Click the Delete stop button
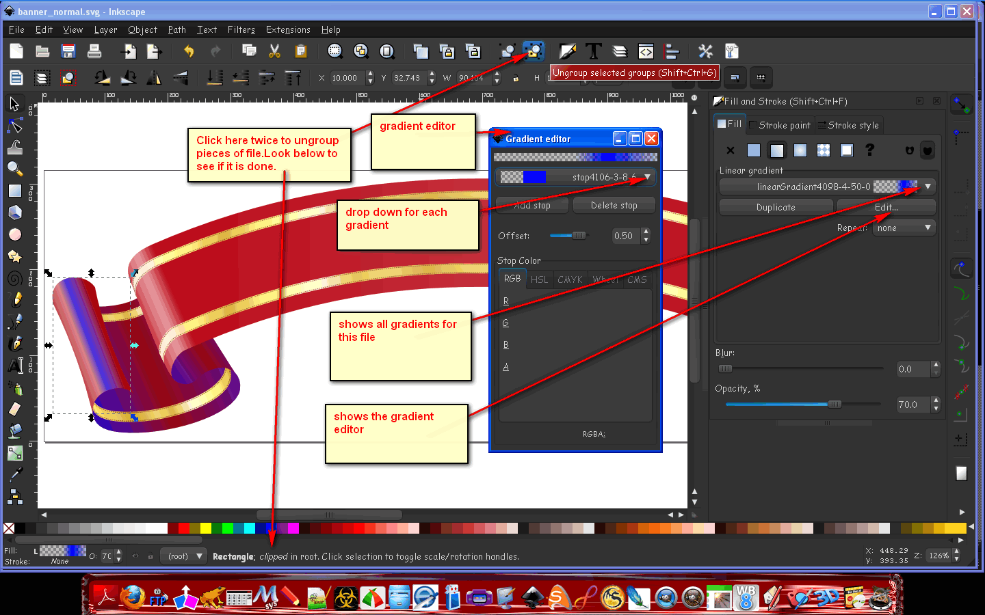 click(x=614, y=205)
